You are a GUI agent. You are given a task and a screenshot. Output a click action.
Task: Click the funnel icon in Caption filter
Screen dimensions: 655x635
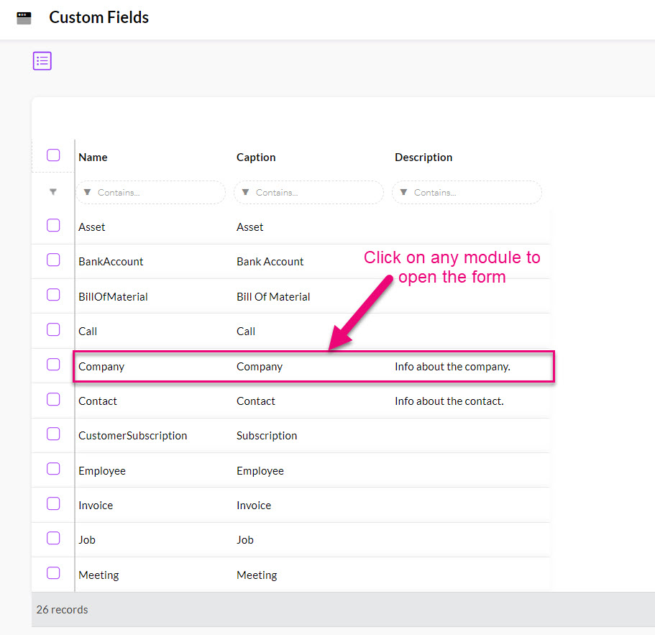246,192
